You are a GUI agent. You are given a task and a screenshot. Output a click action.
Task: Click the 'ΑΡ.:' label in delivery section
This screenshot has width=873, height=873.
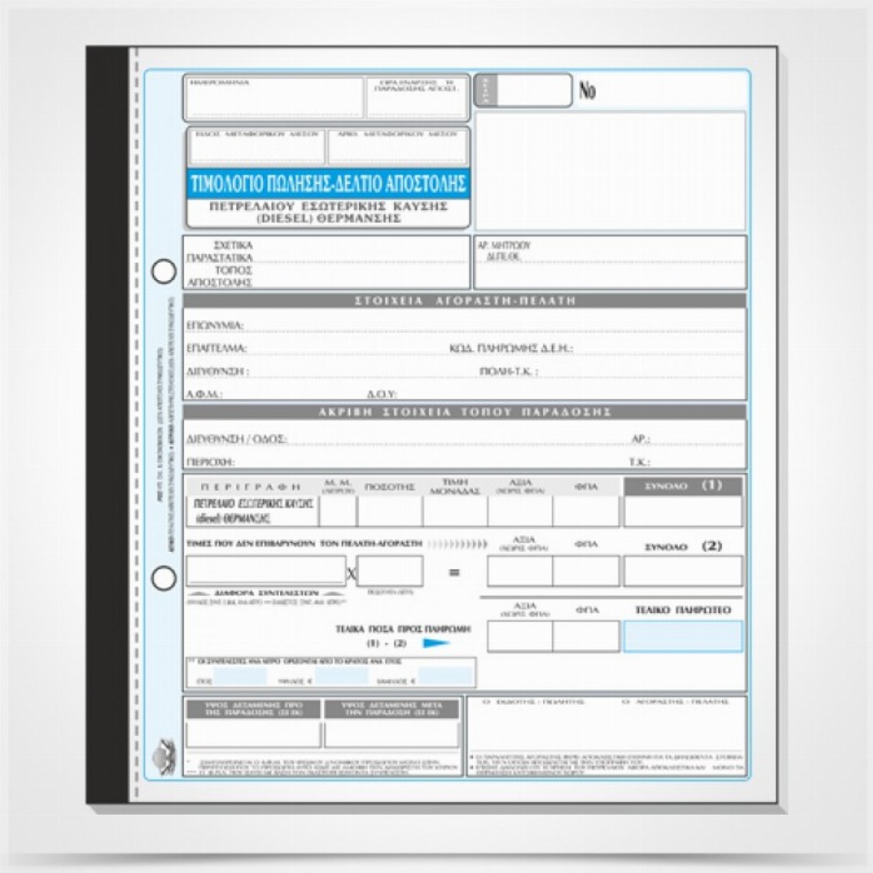coord(641,438)
